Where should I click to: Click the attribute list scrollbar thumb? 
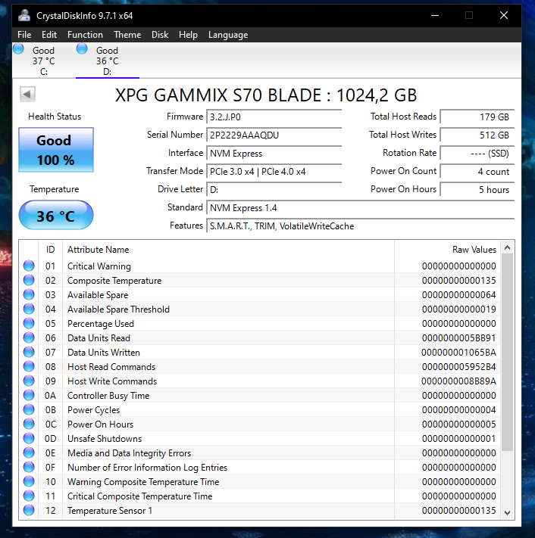[507, 353]
